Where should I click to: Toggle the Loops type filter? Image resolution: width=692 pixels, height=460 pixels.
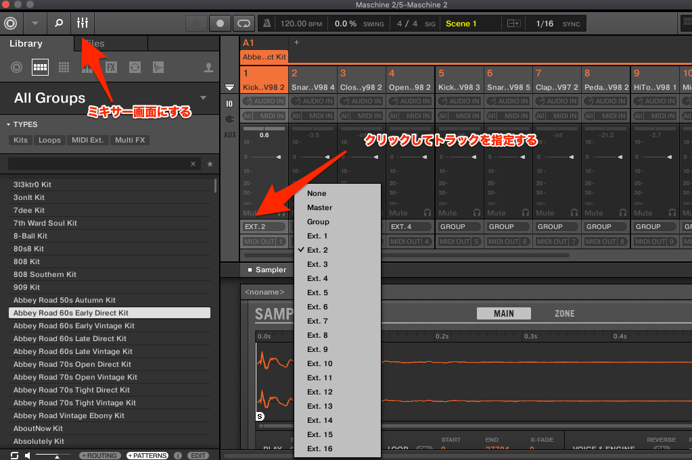49,140
